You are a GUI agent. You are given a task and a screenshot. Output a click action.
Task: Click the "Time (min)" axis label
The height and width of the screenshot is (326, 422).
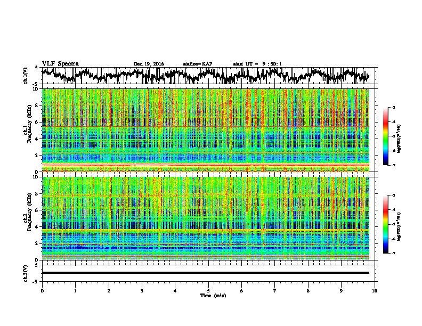coord(213,296)
